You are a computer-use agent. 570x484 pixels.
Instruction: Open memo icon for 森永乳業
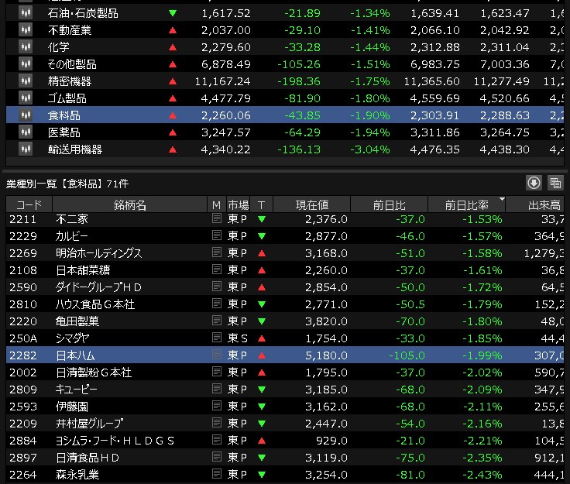(217, 474)
